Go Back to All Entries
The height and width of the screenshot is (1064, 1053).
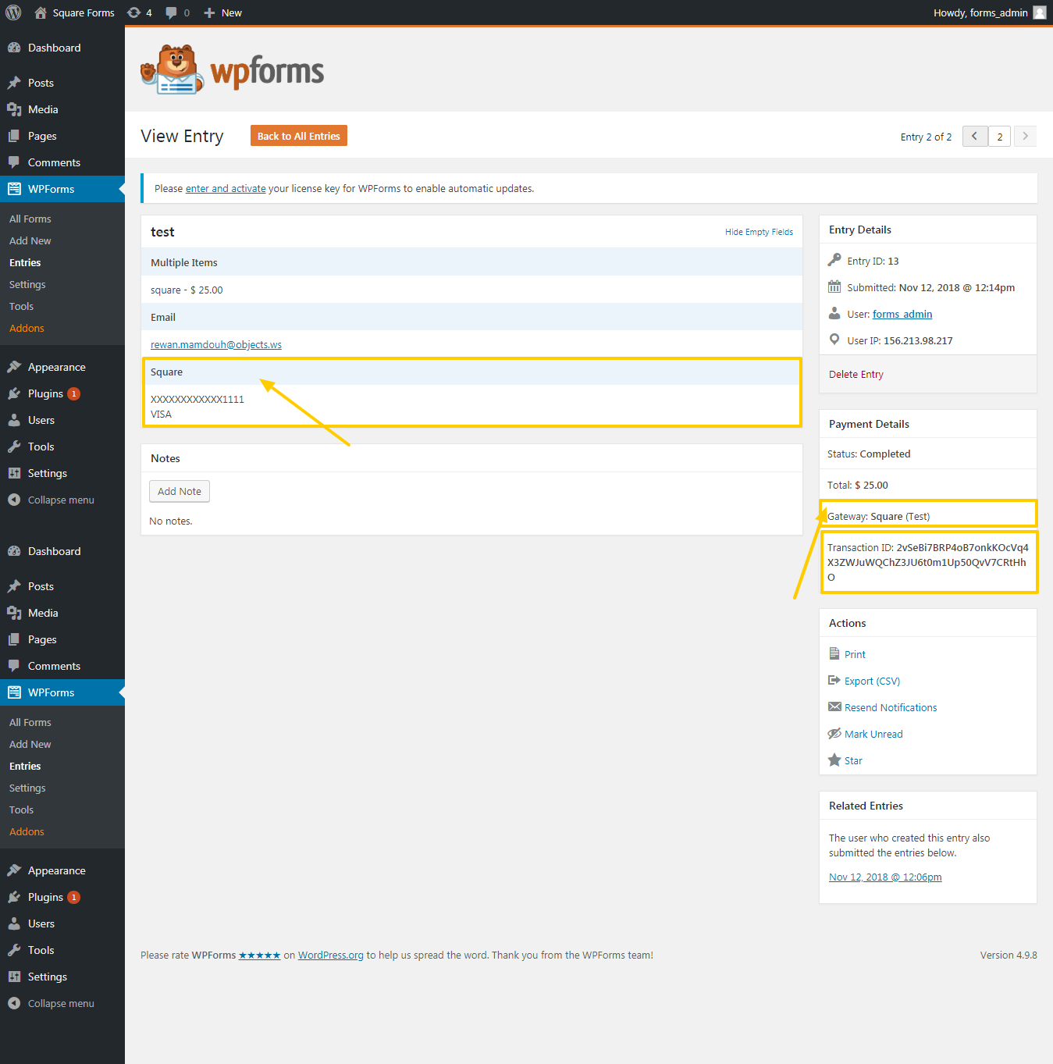(x=298, y=135)
